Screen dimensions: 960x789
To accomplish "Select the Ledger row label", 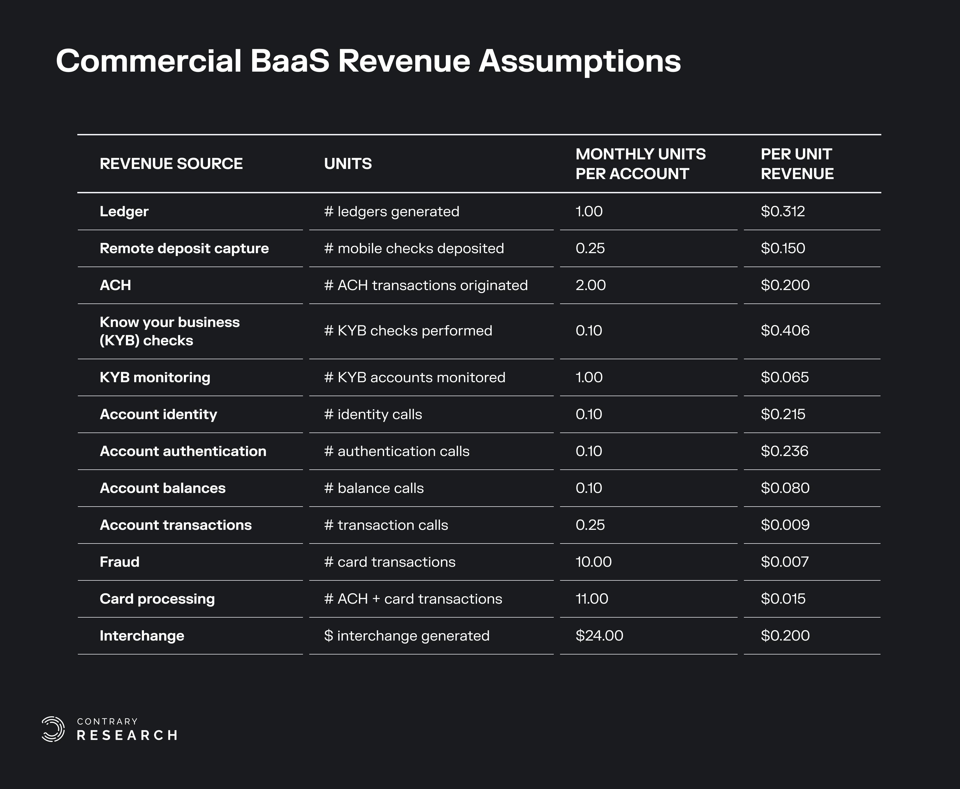I will pyautogui.click(x=123, y=211).
